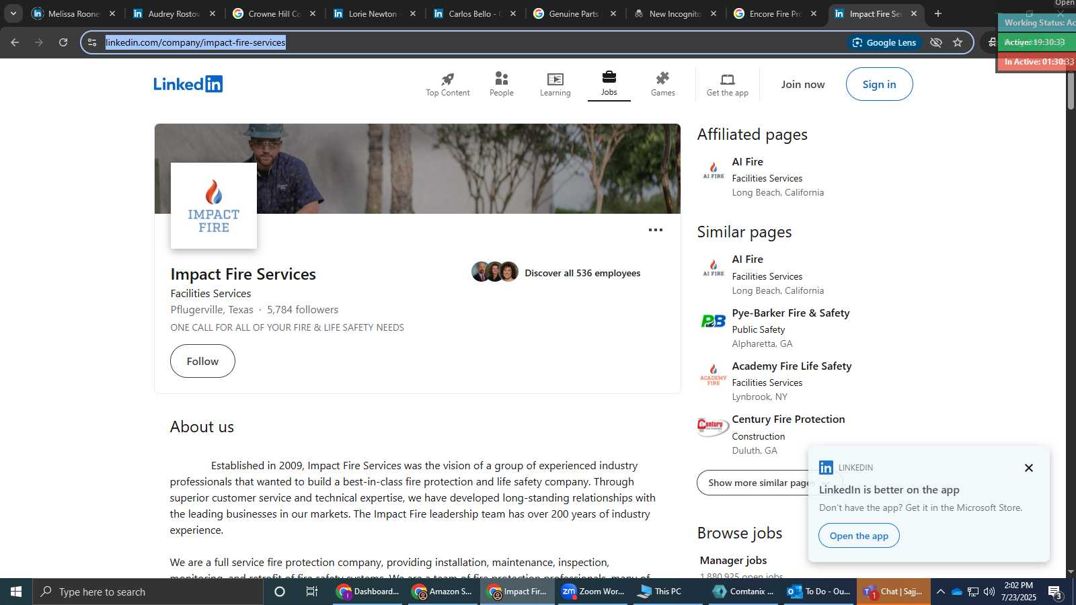Click Open the app button
The width and height of the screenshot is (1076, 605).
click(x=859, y=536)
